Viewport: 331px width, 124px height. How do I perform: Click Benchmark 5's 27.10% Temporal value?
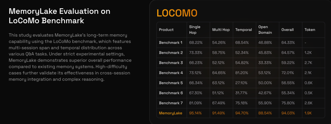(x=242, y=83)
